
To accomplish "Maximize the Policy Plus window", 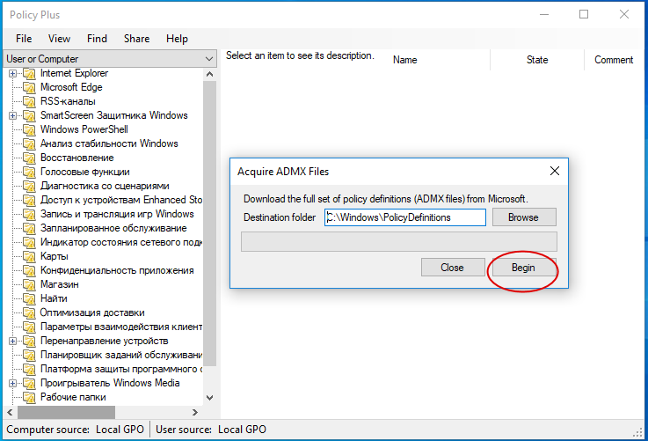I will [x=584, y=14].
